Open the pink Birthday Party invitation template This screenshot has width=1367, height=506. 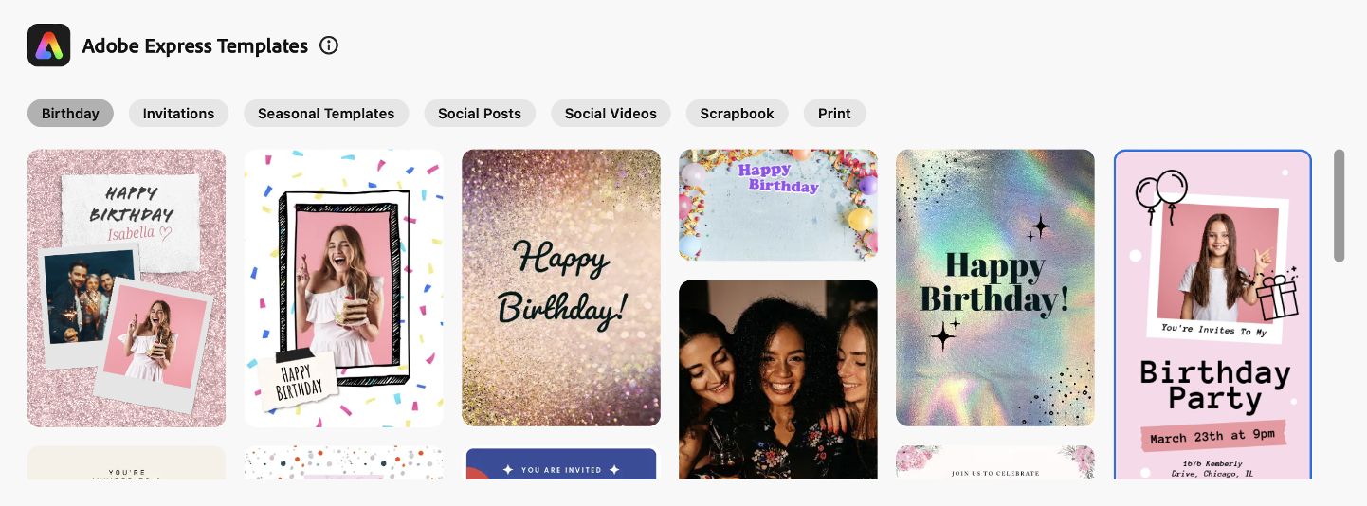click(1212, 315)
